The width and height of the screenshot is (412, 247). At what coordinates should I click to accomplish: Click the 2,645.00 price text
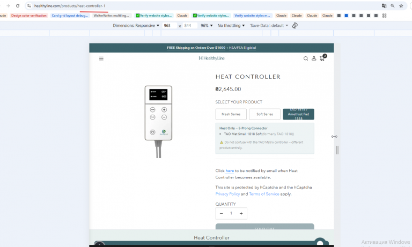point(228,89)
